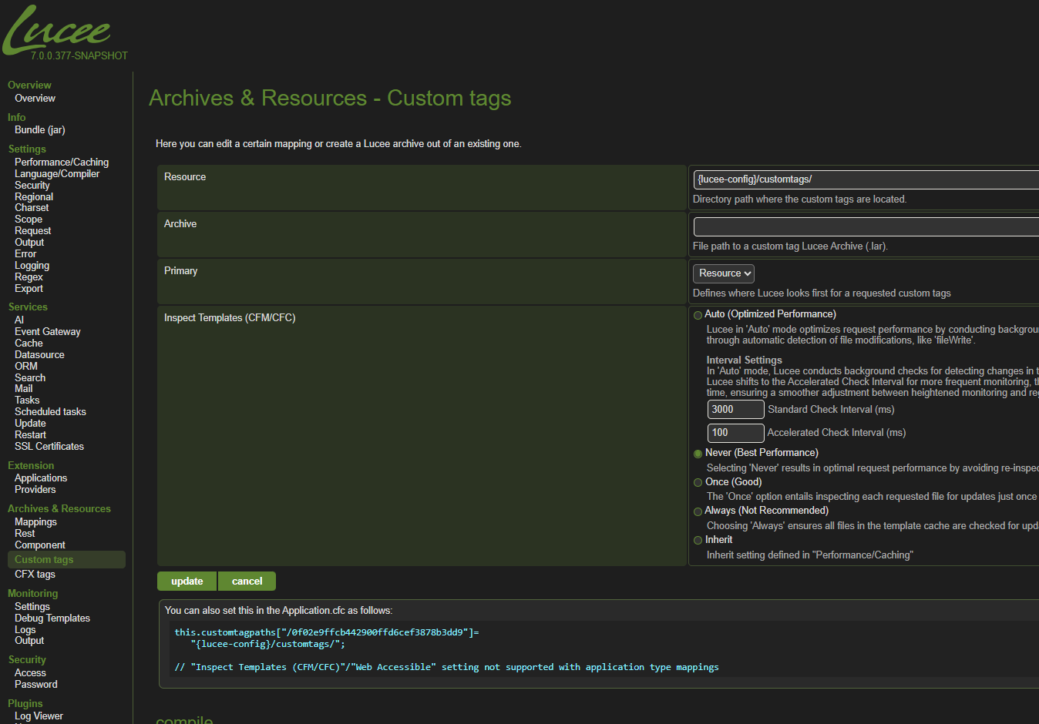The width and height of the screenshot is (1039, 724).
Task: Select the Auto (Optimized Performance) radio button
Action: (x=698, y=315)
